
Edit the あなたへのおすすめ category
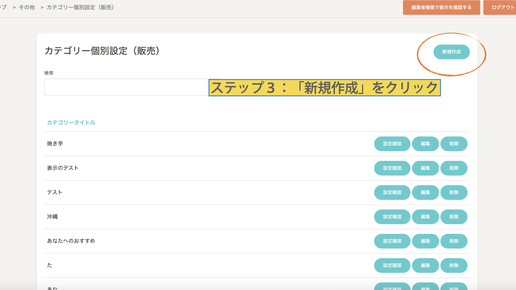(425, 241)
